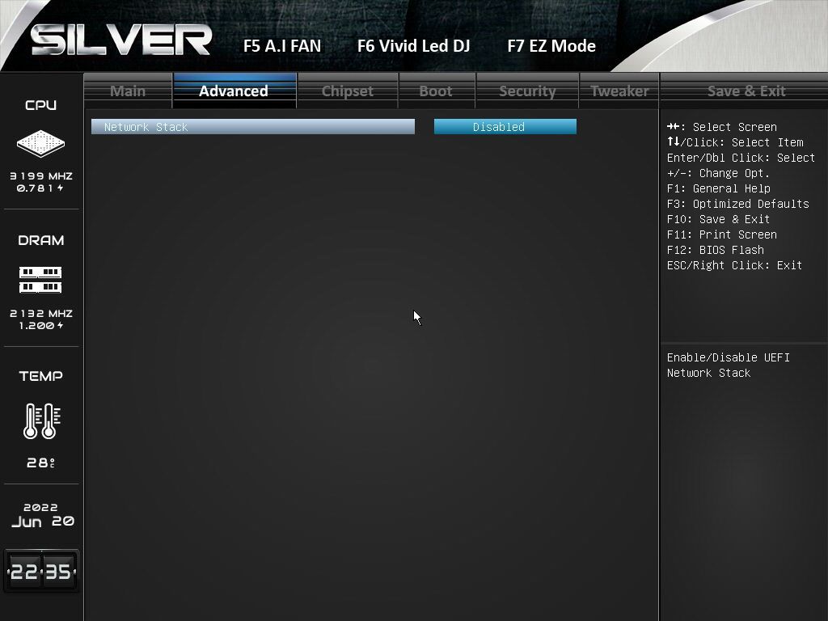Open F5 A.I FAN settings
828x621 pixels.
pyautogui.click(x=282, y=46)
